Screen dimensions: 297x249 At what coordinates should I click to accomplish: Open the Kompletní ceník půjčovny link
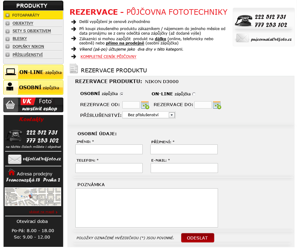click(x=108, y=57)
